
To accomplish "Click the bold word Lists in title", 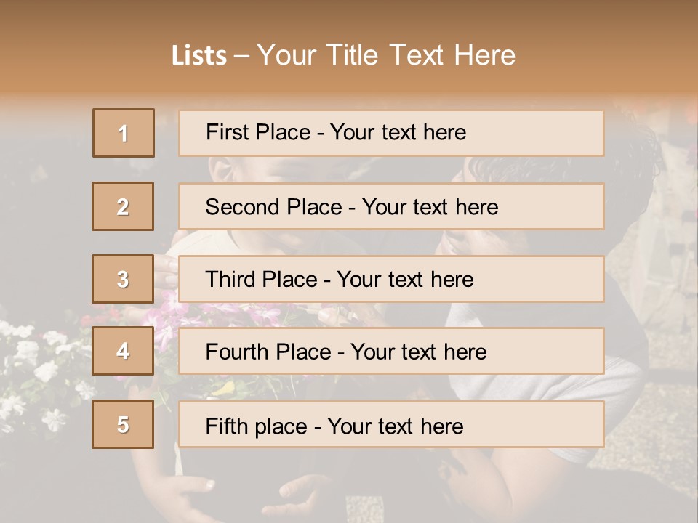I will coord(198,56).
